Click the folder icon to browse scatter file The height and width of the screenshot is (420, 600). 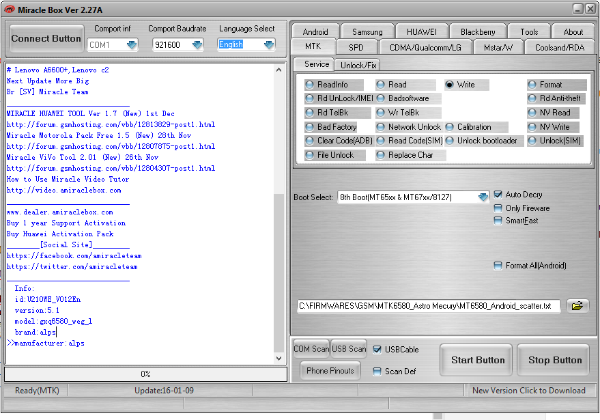pos(577,305)
